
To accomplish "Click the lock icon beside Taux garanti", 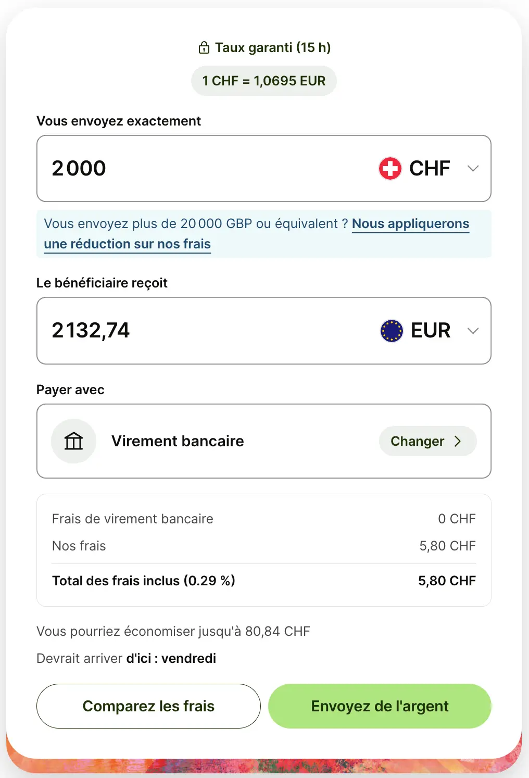I will click(204, 48).
